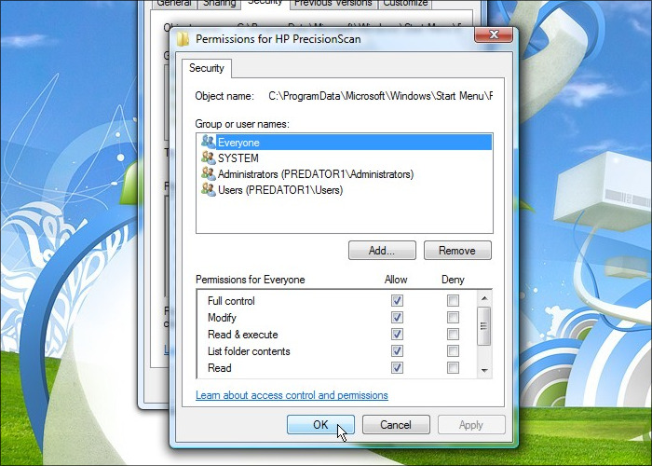
Task: Click the Remove button
Action: [457, 251]
